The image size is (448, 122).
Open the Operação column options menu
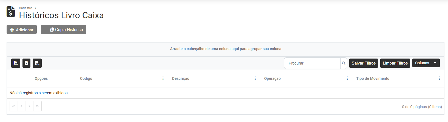point(347,78)
